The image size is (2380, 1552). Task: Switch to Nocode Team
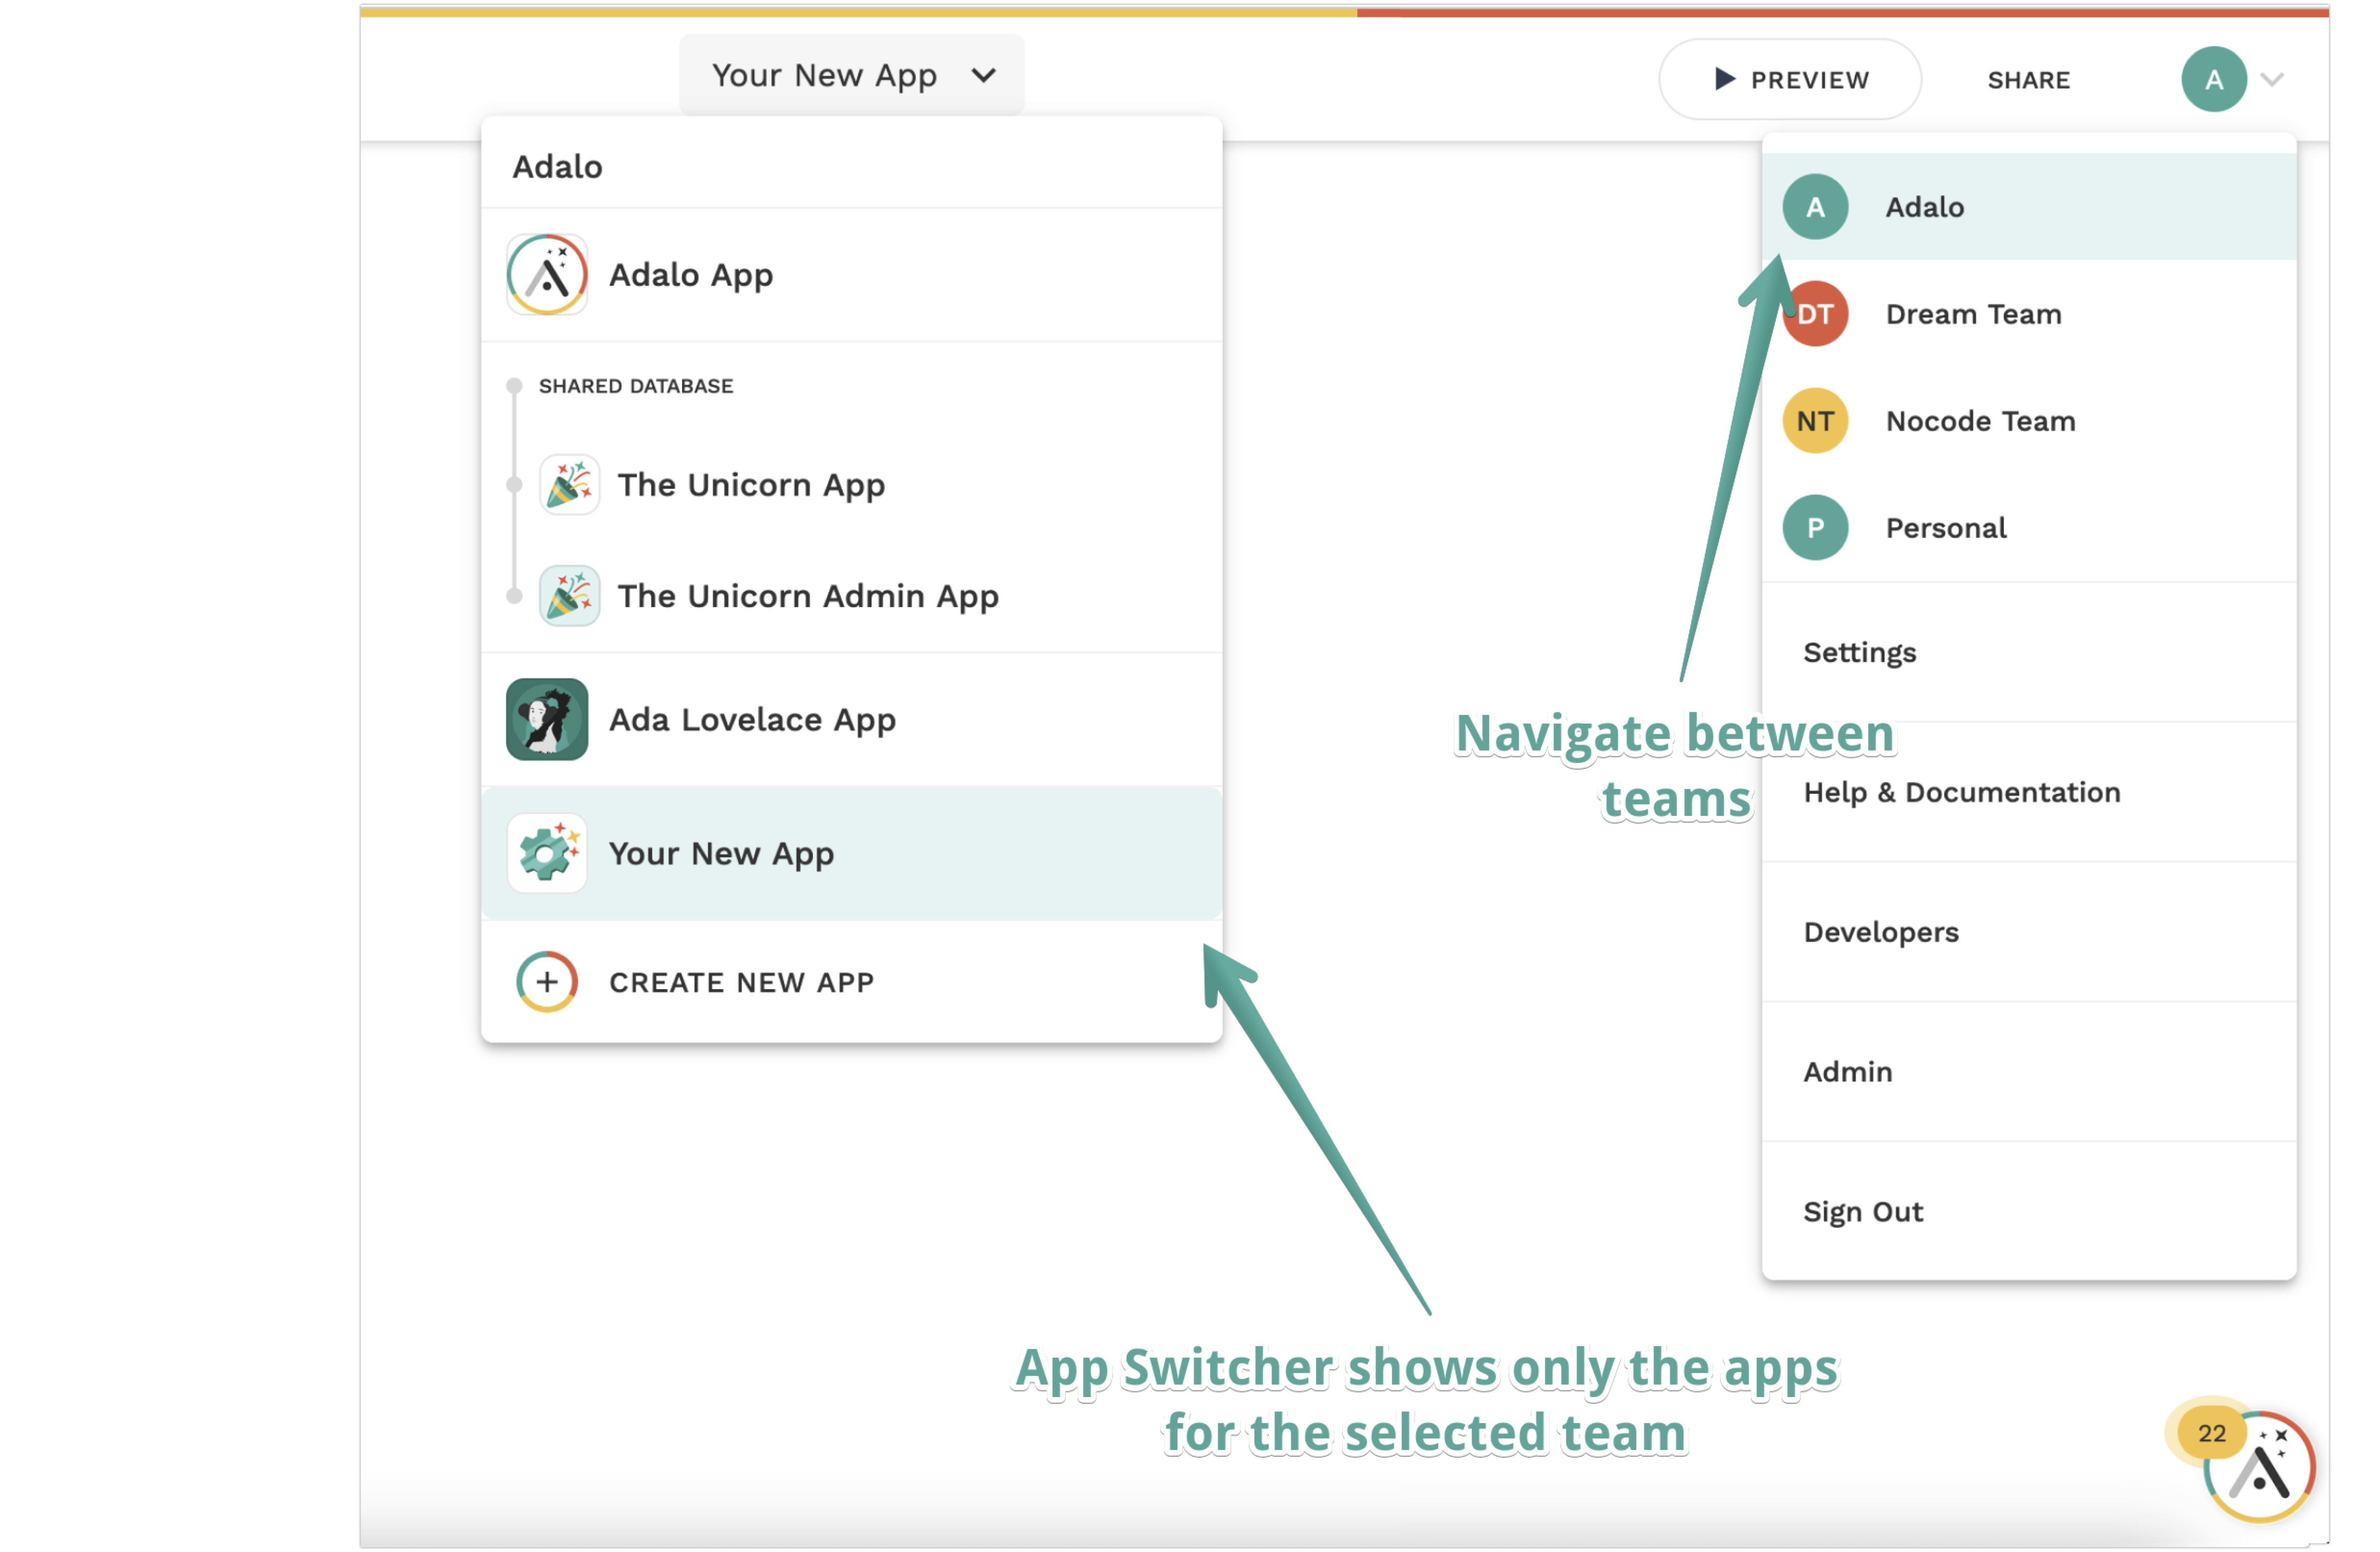tap(2028, 421)
